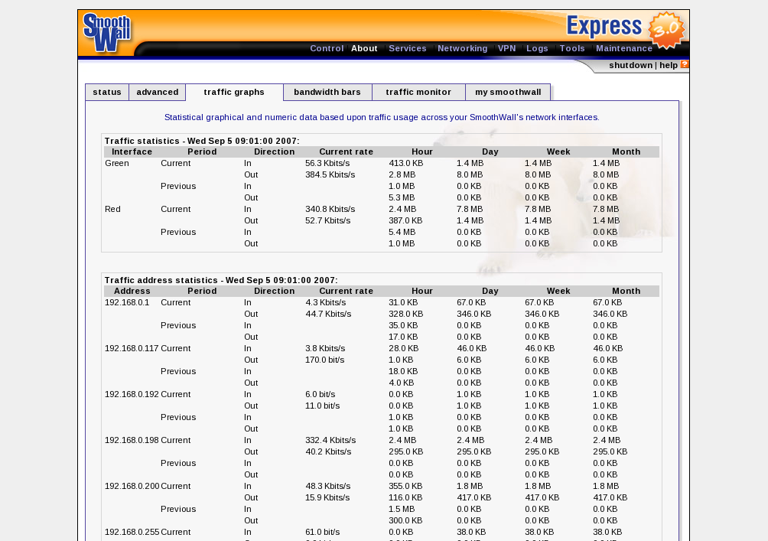Click the 170.0 bit/s rate value
Screen dimensions: 768x541
click(x=325, y=360)
